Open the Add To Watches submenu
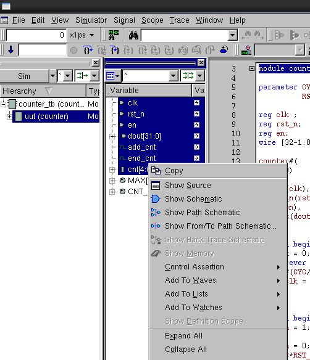Viewport: 310px width, 360px height. (x=218, y=307)
